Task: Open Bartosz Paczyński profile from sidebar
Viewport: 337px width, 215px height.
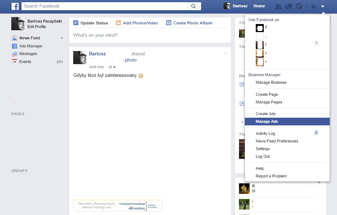Action: pyautogui.click(x=44, y=21)
